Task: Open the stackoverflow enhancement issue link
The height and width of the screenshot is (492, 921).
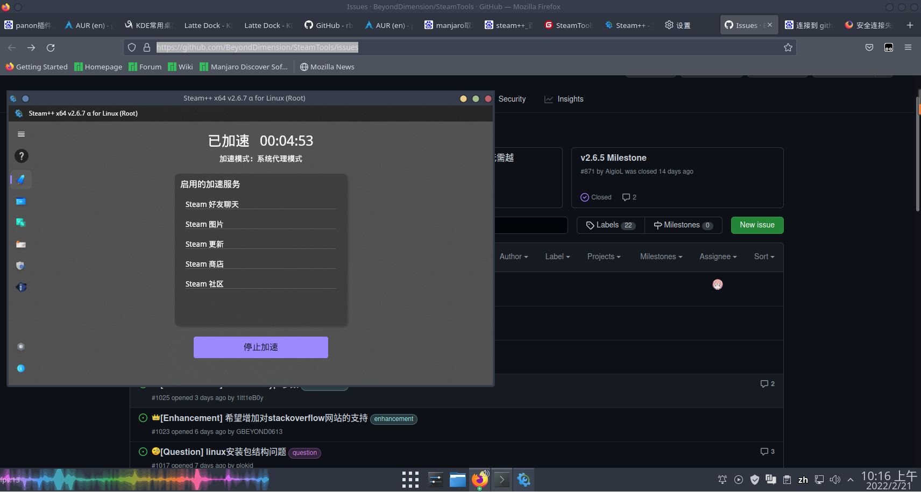Action: click(x=264, y=418)
